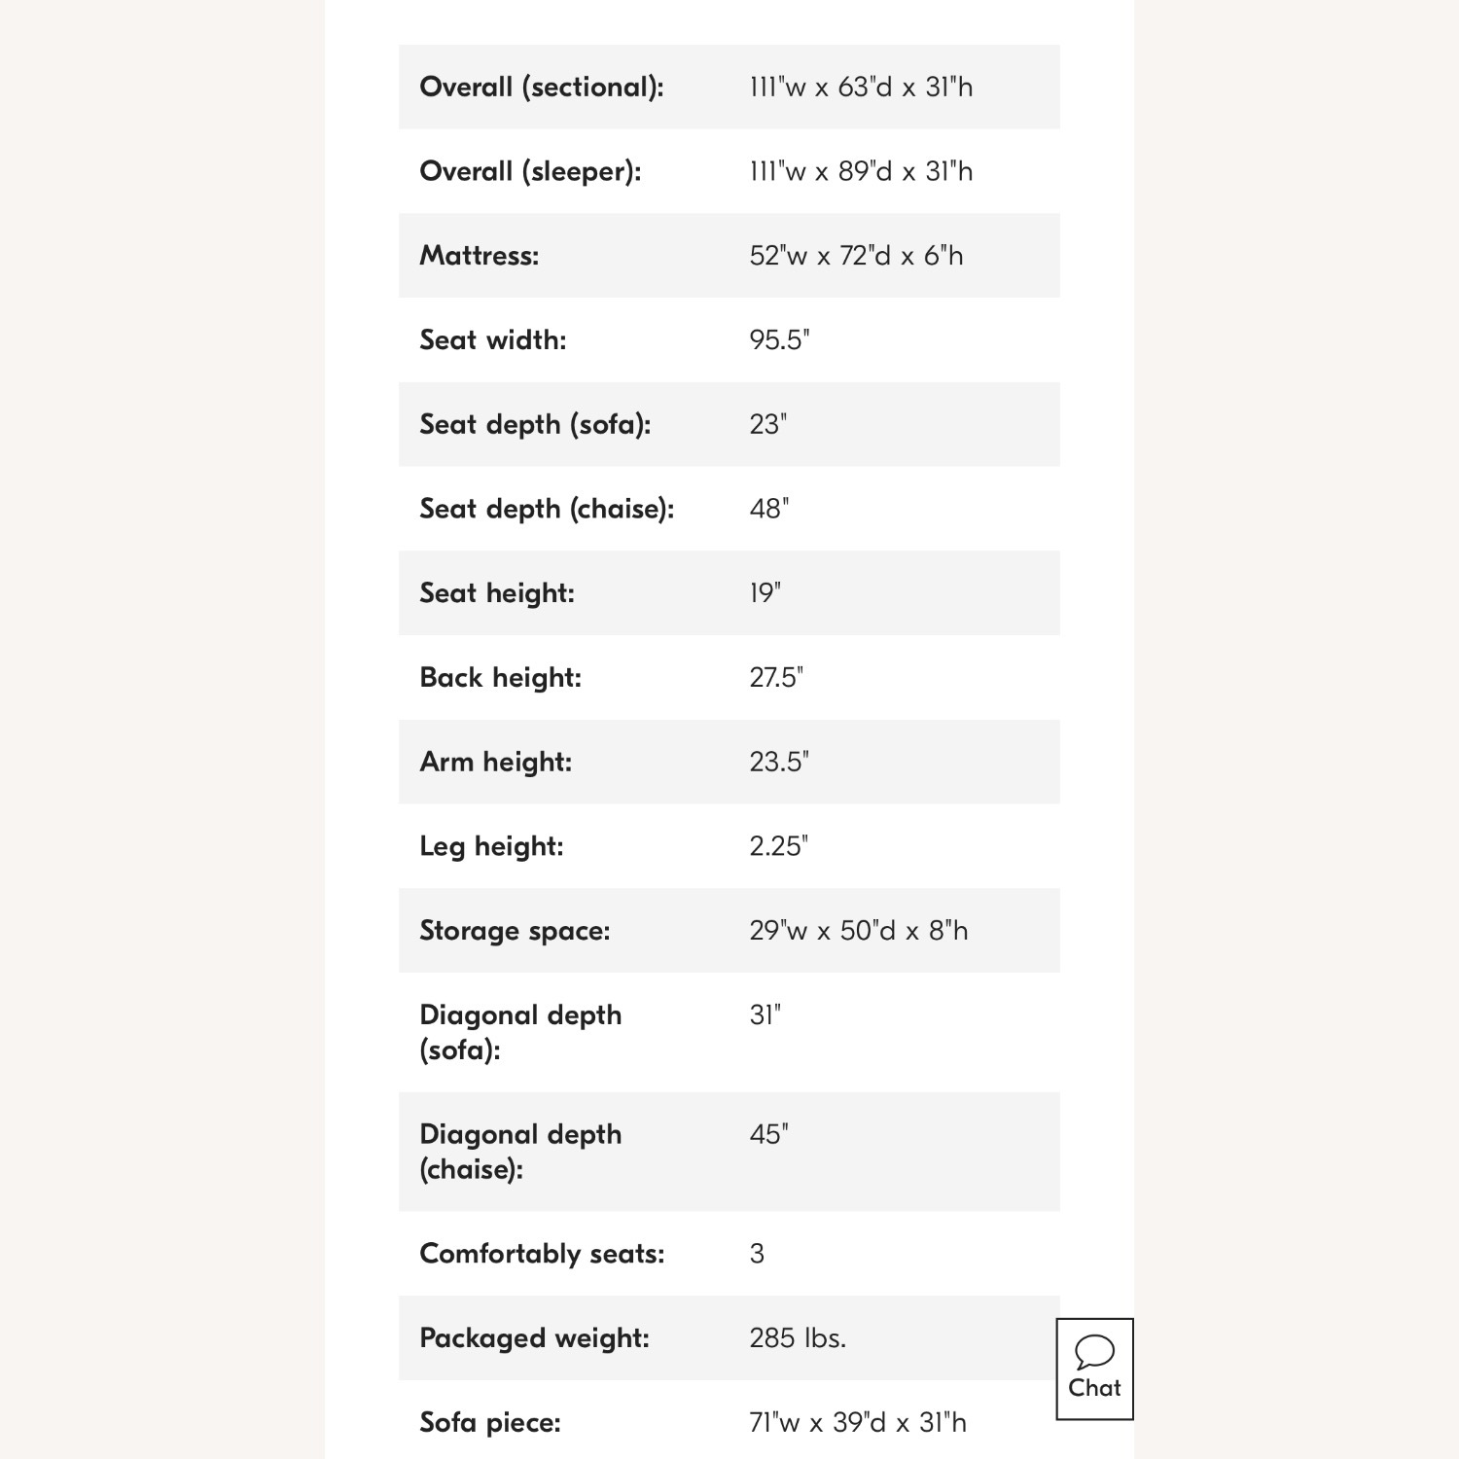
Task: Click the Chat button label
Action: pos(1094,1388)
